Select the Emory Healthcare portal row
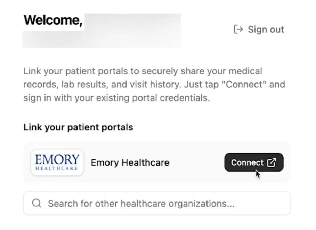 tap(156, 162)
